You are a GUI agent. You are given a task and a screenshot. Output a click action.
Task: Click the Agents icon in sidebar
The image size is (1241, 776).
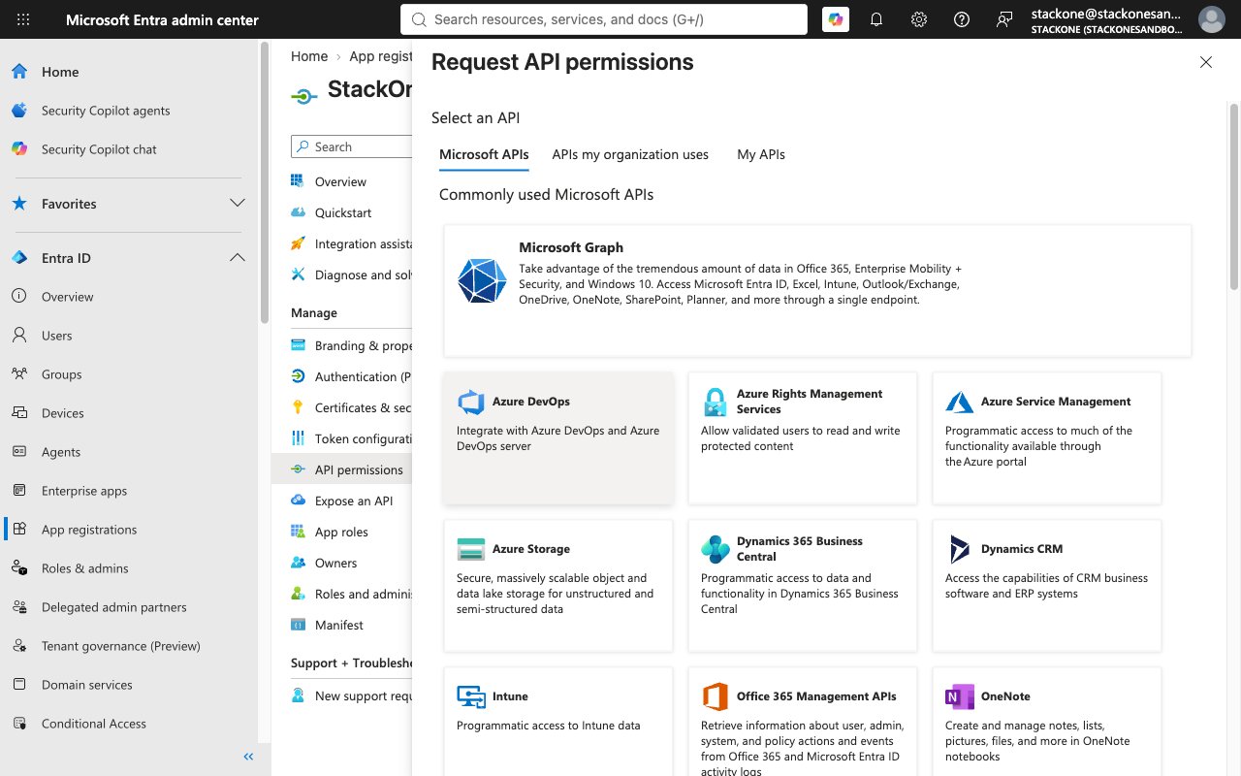[x=19, y=452]
